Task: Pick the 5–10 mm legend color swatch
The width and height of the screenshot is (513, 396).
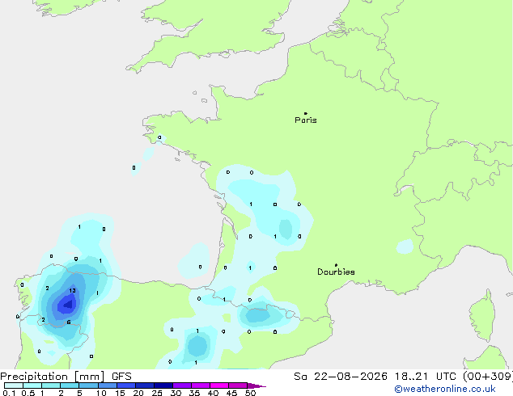Action: tap(88, 385)
